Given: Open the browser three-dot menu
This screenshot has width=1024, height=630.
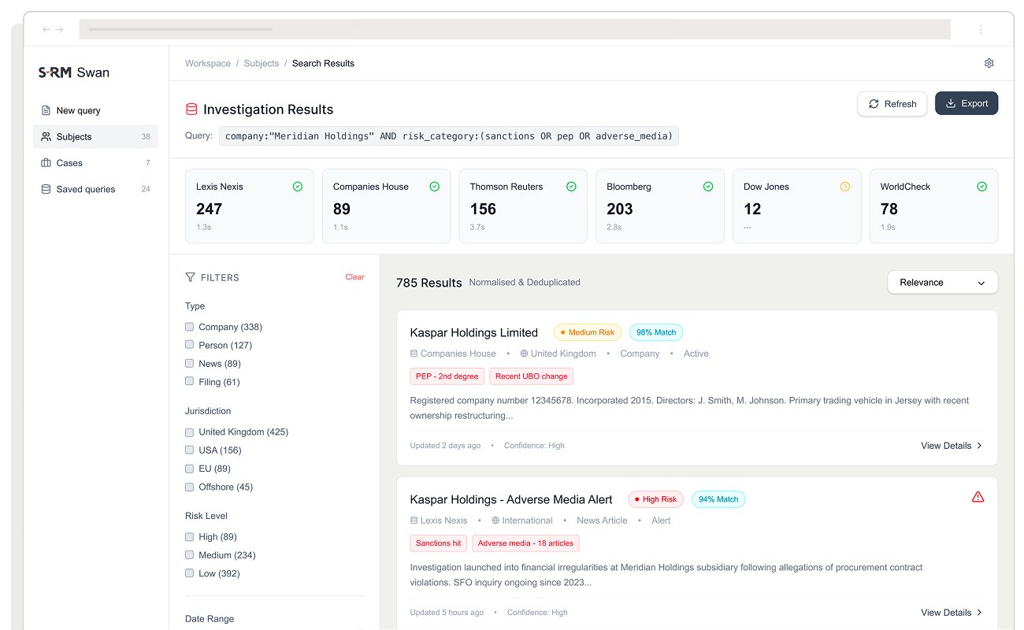Looking at the screenshot, I should (981, 29).
